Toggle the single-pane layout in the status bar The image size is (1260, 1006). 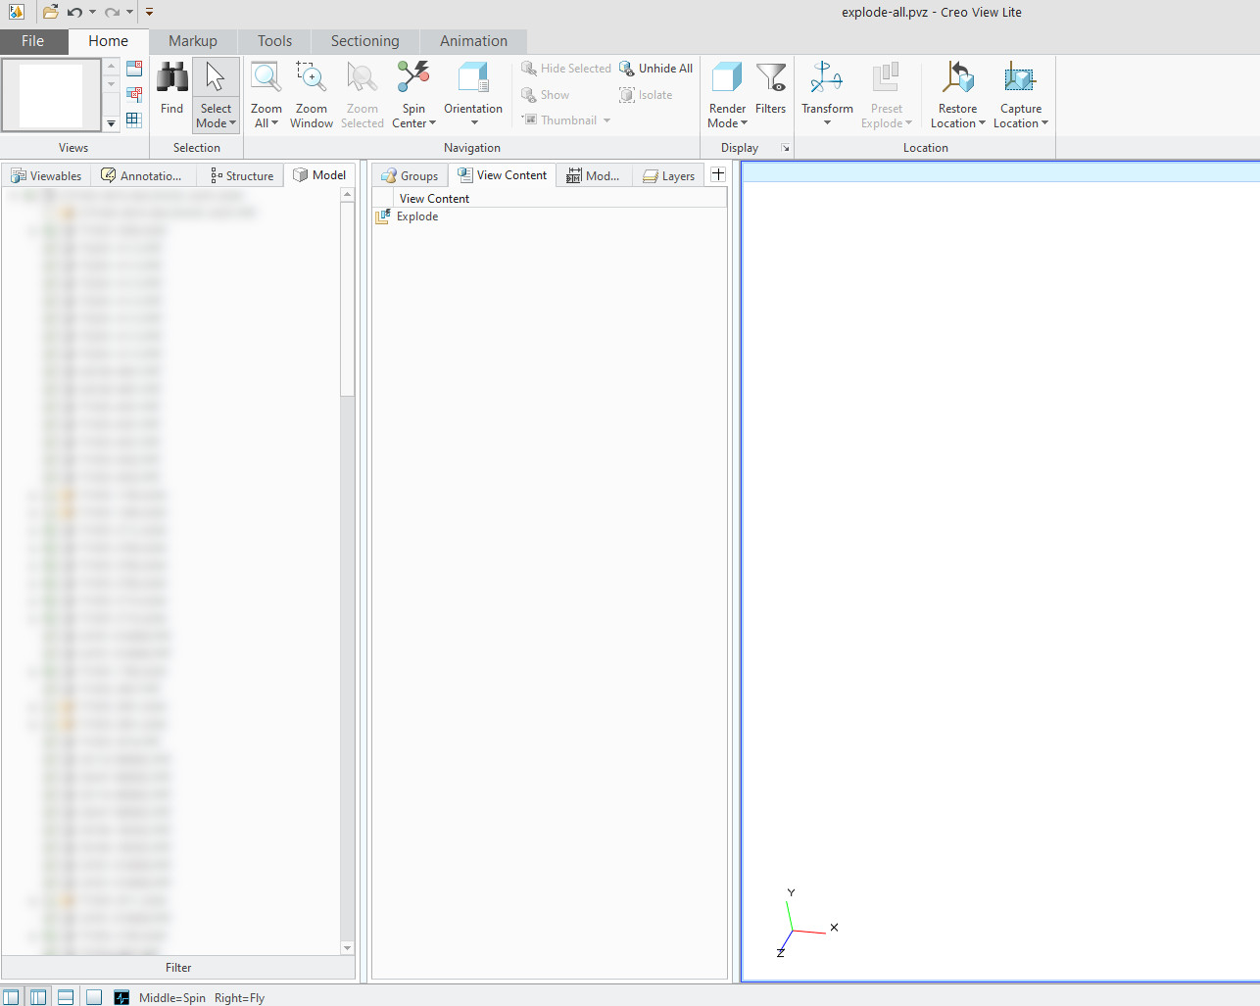tap(93, 996)
